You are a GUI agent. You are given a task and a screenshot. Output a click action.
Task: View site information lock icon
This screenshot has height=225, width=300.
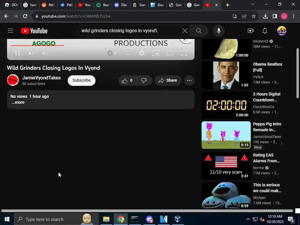(x=37, y=16)
